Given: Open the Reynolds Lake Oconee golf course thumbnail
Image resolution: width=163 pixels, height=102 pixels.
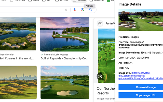Looking at the screenshot, I should click(64, 34).
